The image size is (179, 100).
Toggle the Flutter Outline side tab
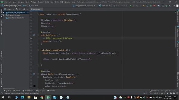tap(178, 31)
